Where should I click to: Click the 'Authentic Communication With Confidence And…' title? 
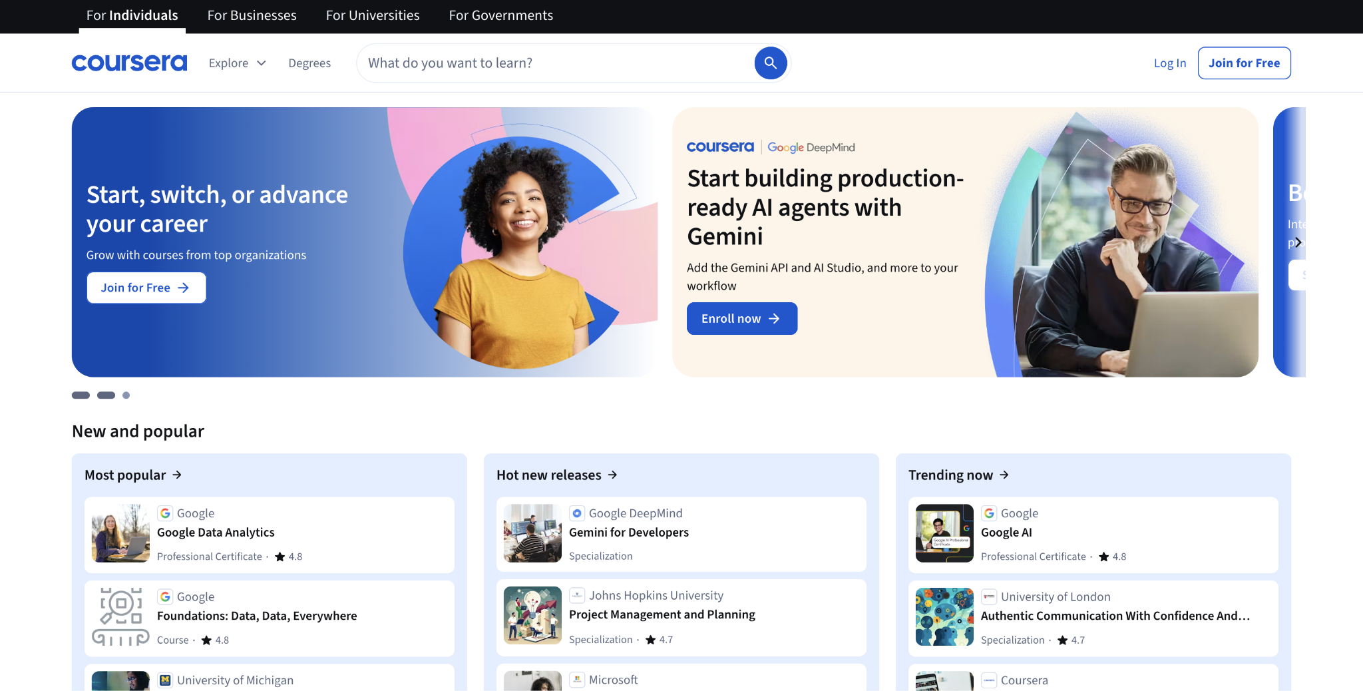pyautogui.click(x=1115, y=616)
